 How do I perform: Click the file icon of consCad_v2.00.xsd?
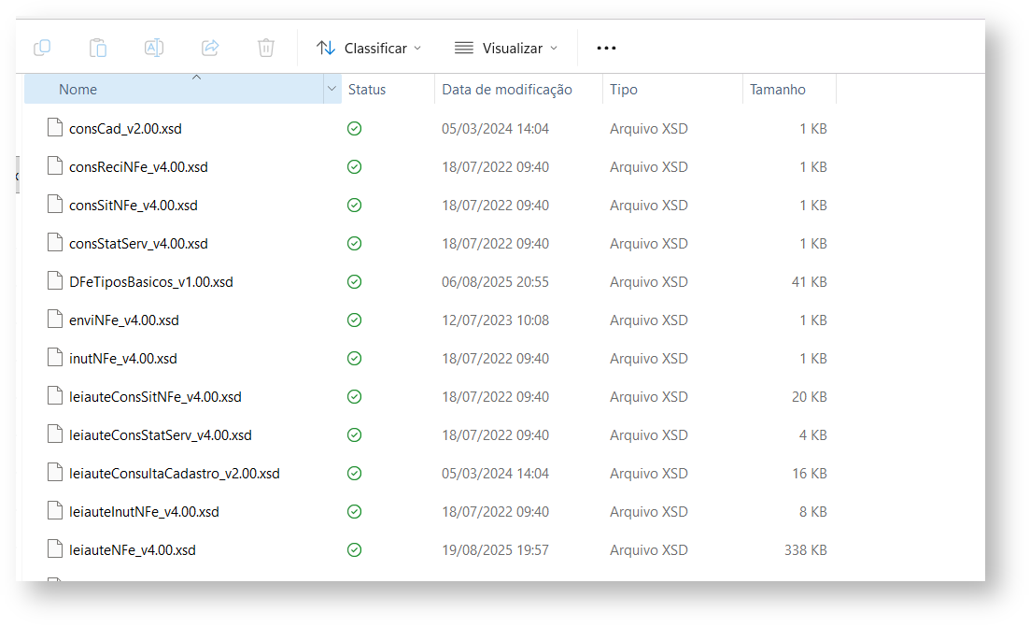point(55,129)
